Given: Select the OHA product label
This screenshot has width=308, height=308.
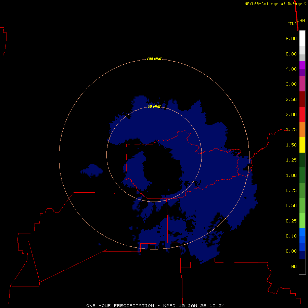Looking at the screenshot, I should (x=301, y=20).
